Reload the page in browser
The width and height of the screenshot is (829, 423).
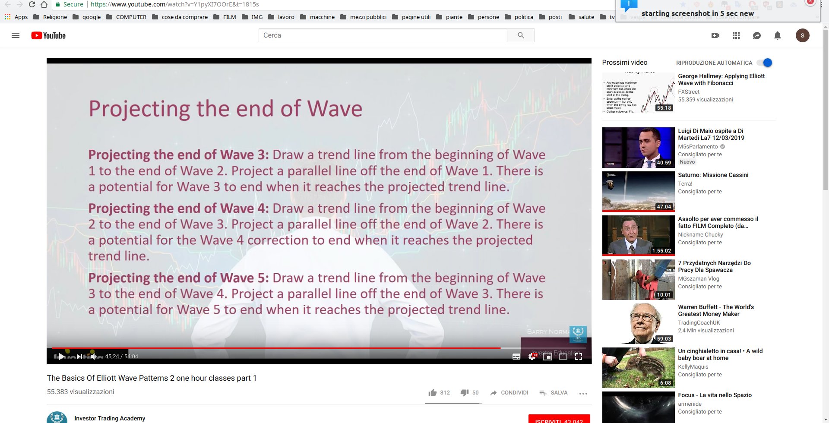[32, 4]
